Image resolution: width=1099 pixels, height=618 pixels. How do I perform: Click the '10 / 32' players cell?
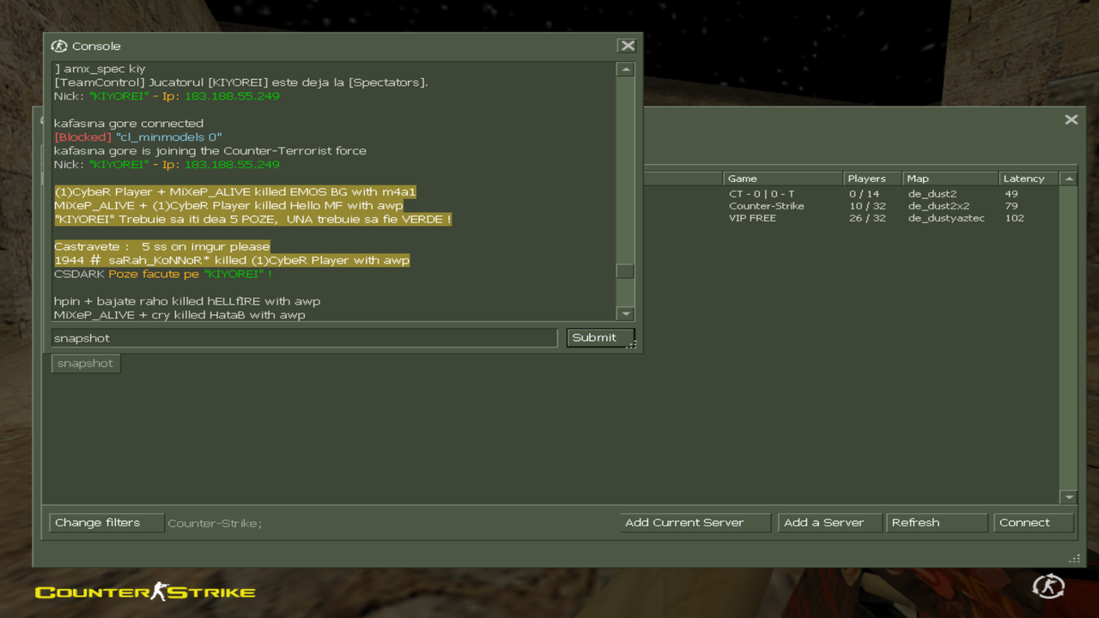(866, 206)
